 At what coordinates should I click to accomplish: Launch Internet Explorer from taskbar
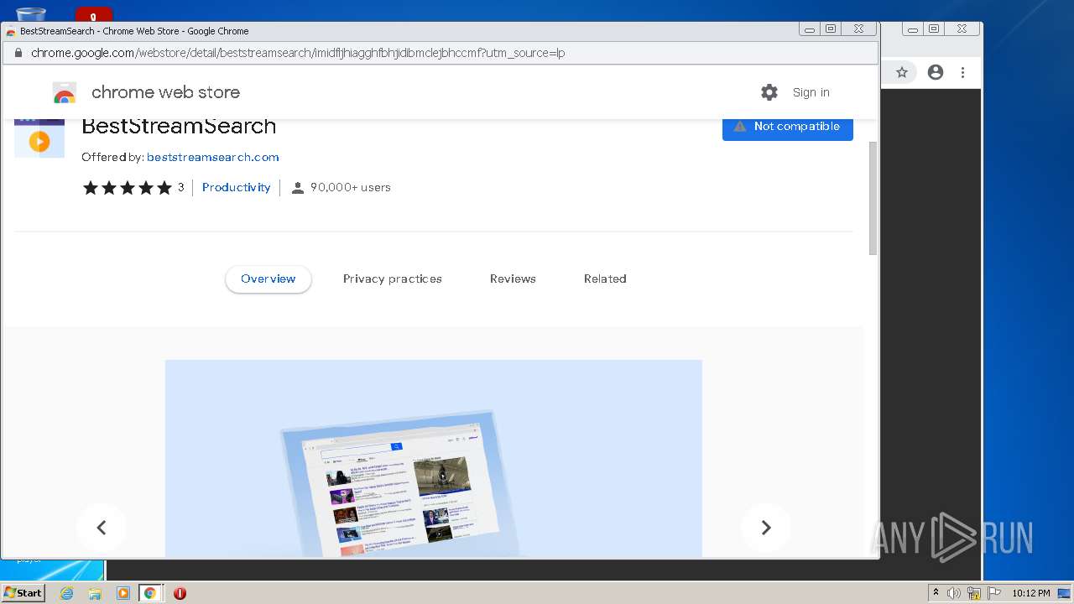click(x=66, y=593)
